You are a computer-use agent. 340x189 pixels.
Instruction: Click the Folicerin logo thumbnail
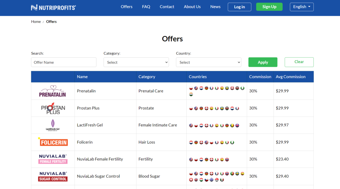tap(53, 142)
